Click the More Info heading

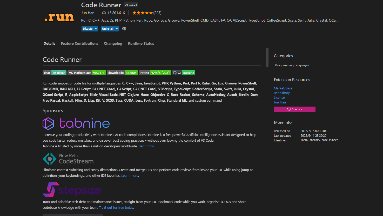click(283, 122)
